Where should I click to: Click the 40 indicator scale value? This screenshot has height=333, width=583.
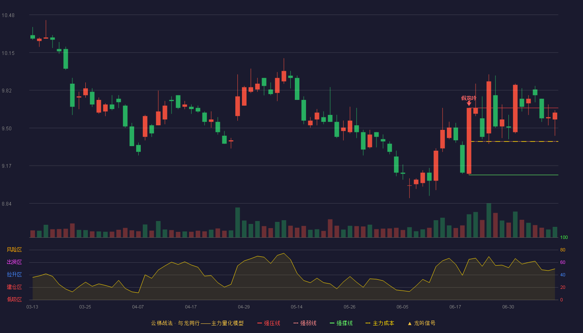(563, 275)
